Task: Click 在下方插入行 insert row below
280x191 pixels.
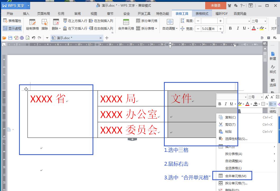Action: tap(75, 28)
